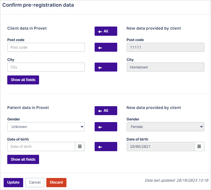Copy all client data with the All arrow button
Viewport: 211px width, 190px height.
(106, 31)
